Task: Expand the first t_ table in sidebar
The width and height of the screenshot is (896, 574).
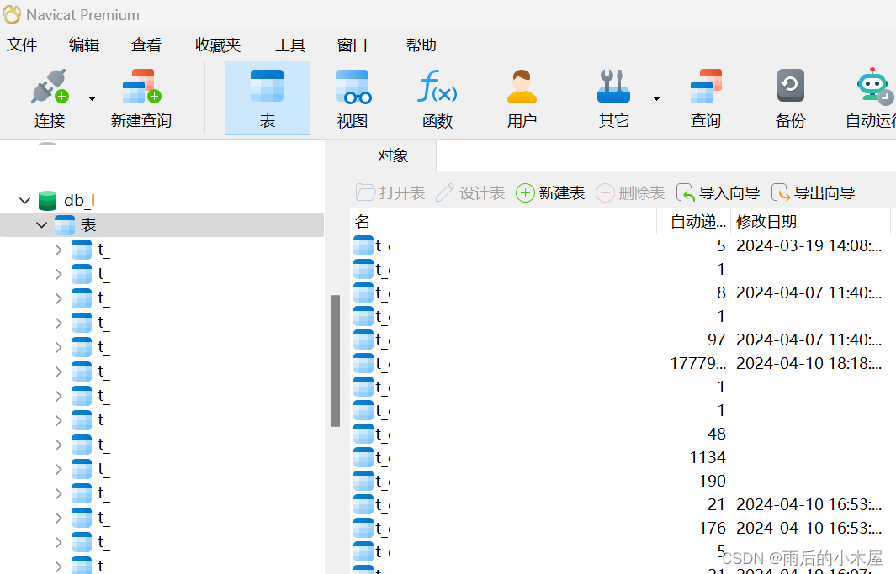Action: (x=57, y=249)
